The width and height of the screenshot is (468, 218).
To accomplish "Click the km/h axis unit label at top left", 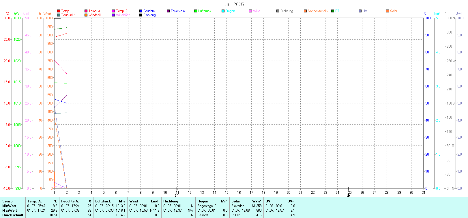I will [x=27, y=14].
